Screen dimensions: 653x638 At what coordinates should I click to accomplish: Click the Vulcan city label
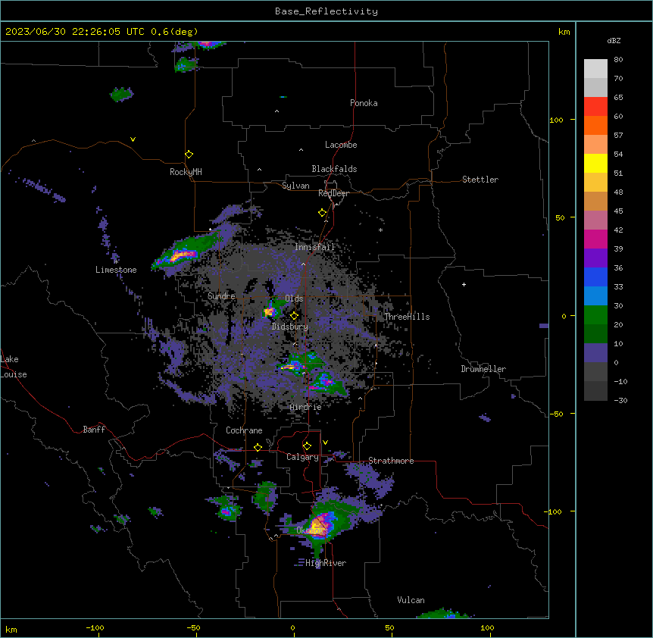click(x=411, y=600)
